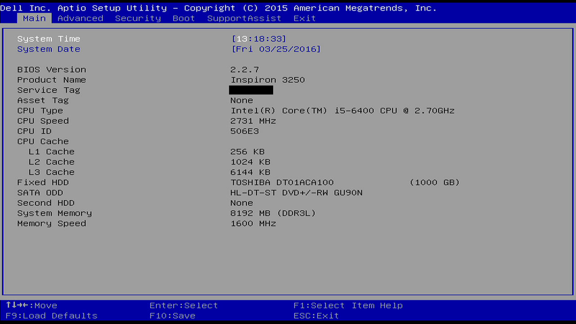Click the CPU Type label

(x=40, y=110)
